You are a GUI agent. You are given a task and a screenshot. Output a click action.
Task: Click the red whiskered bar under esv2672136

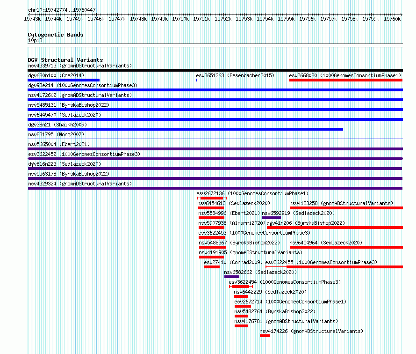[212, 198]
